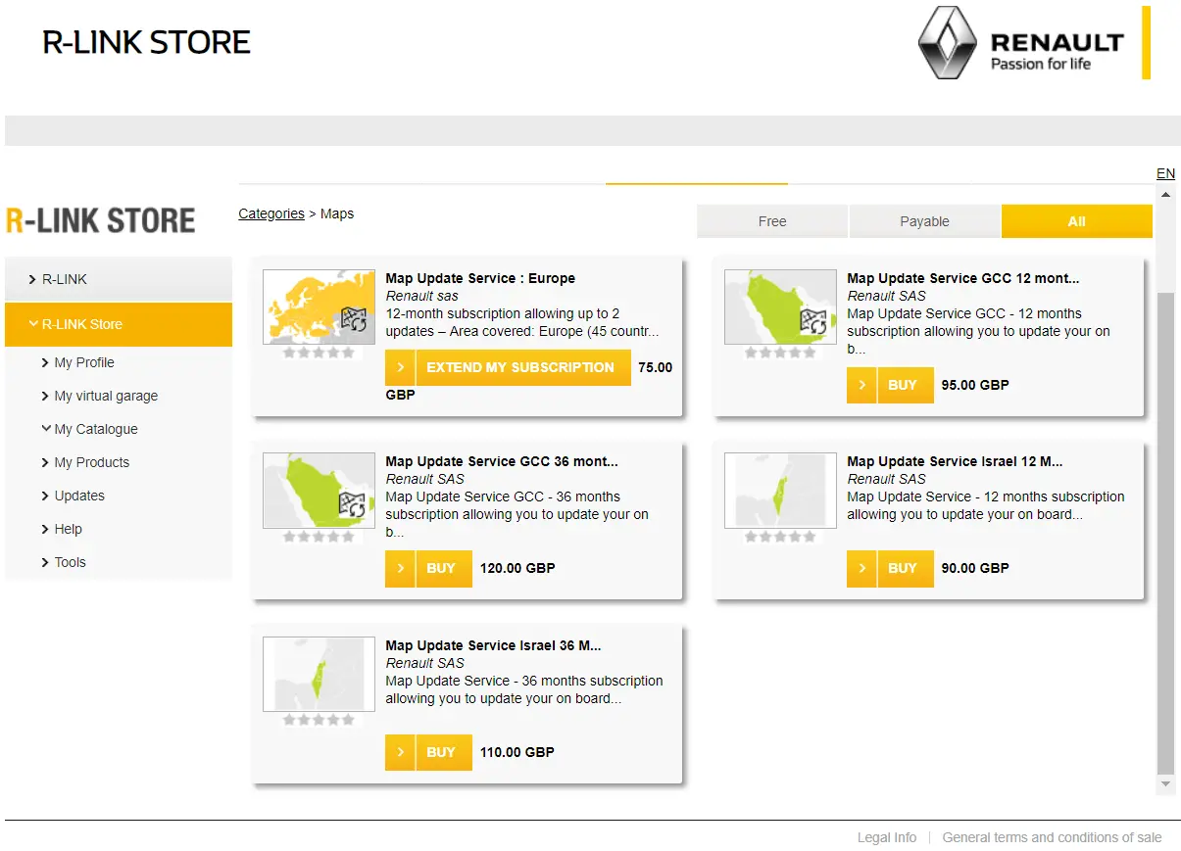The height and width of the screenshot is (851, 1181).
Task: Open Israel 12 months map thumbnail
Action: [780, 491]
